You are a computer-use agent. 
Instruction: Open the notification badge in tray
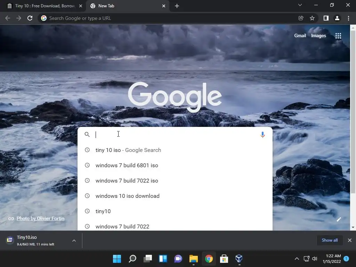coord(346,259)
